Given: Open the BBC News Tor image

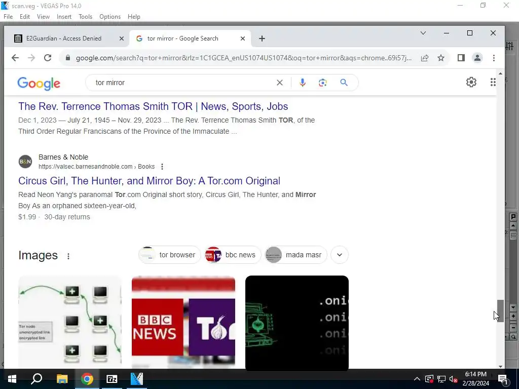Looking at the screenshot, I should pos(183,322).
